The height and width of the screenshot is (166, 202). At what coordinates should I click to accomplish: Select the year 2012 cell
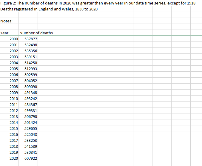pos(13,110)
